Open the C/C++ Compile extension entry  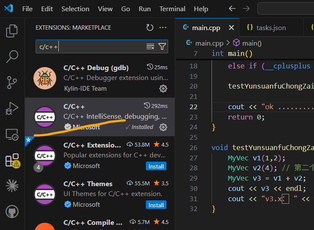coord(100,223)
